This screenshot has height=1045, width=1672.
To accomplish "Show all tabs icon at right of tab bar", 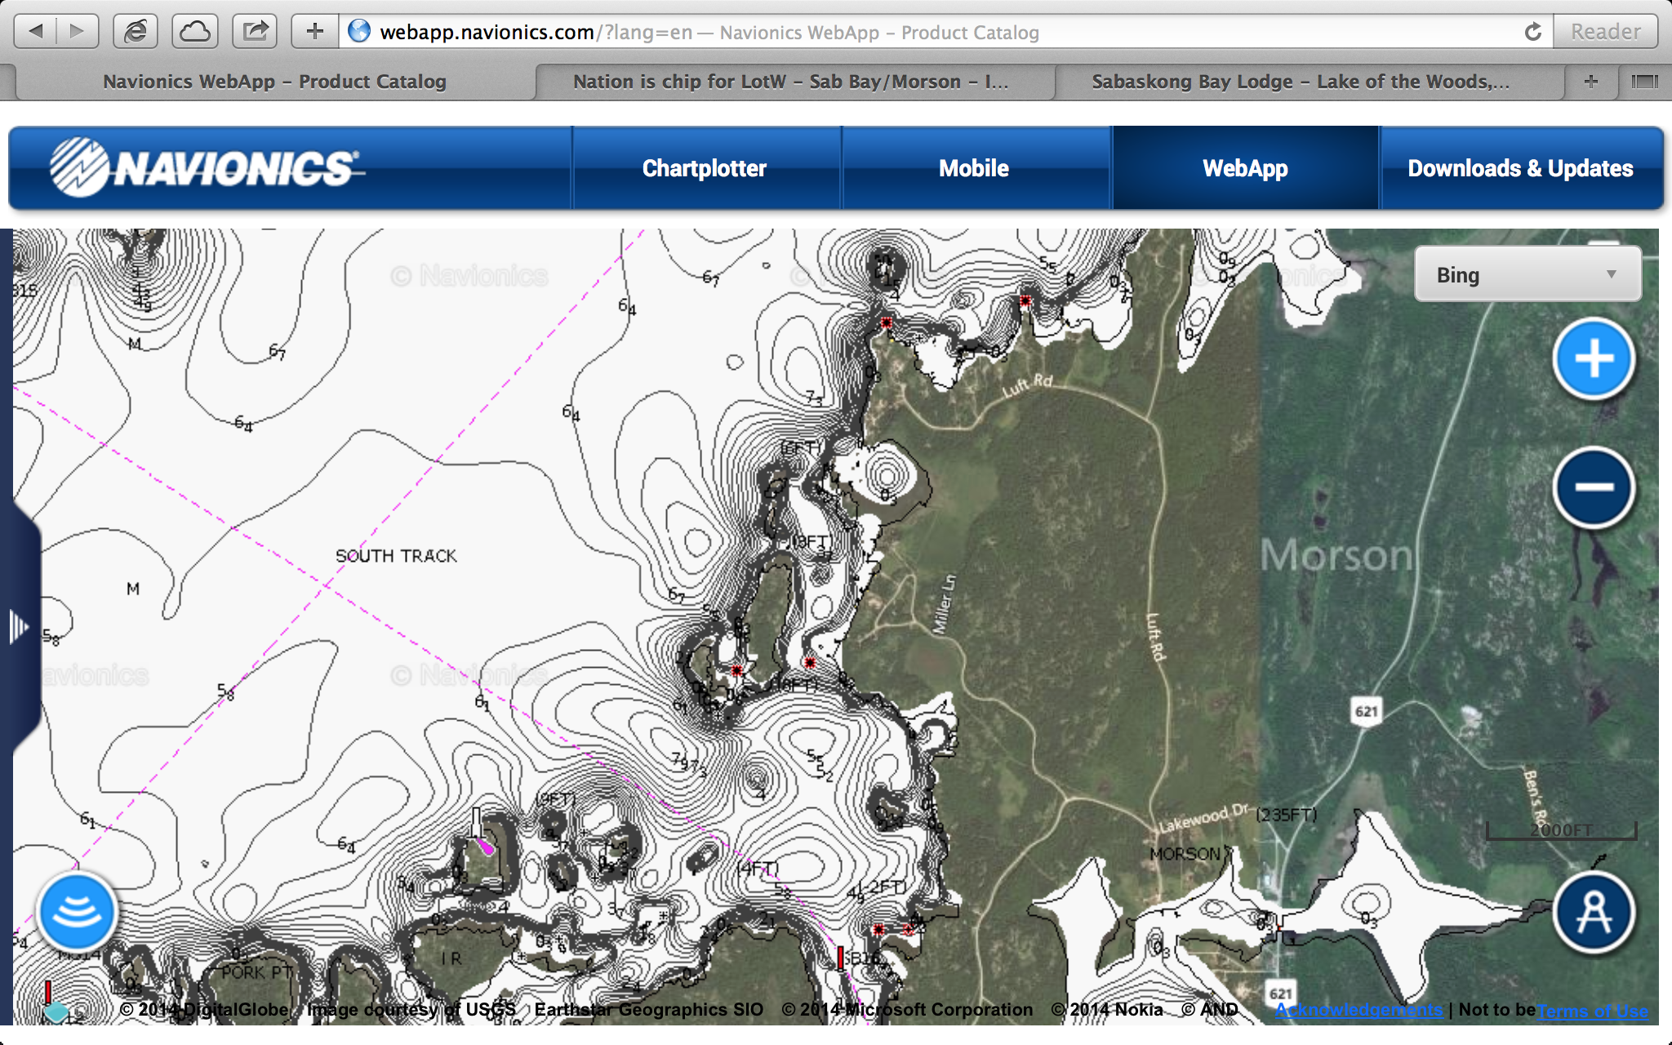I will coord(1644,82).
